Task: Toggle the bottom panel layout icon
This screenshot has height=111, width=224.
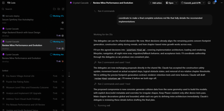Action: [x=209, y=3]
